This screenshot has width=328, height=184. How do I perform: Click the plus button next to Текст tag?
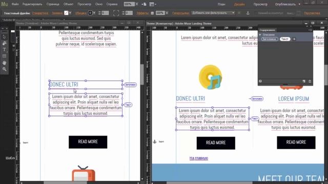[294, 39]
